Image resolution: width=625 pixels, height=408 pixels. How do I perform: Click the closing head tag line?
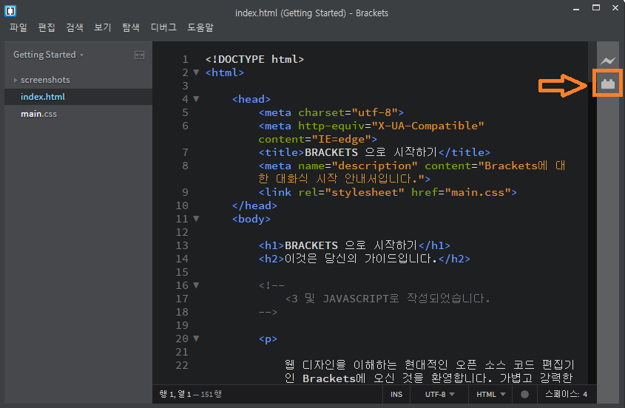click(x=254, y=205)
